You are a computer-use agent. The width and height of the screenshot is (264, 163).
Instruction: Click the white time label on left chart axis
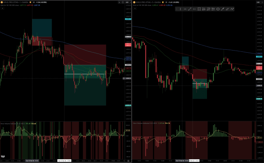coord(64,160)
